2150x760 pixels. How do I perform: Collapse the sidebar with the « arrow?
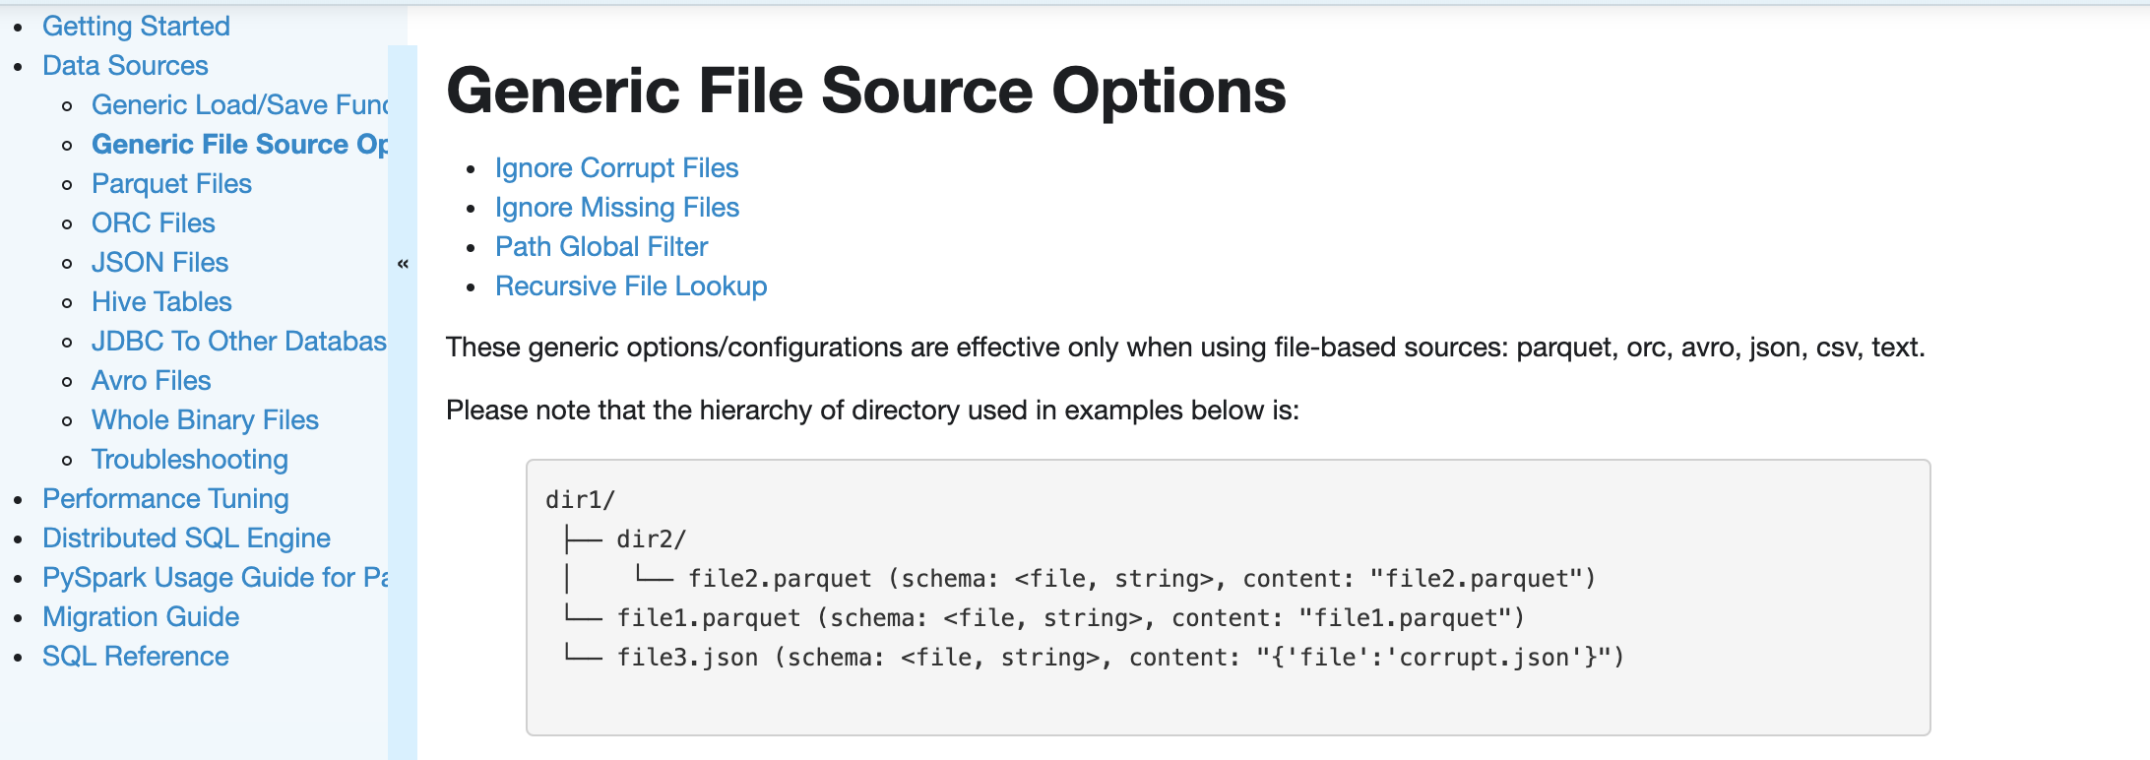click(403, 264)
